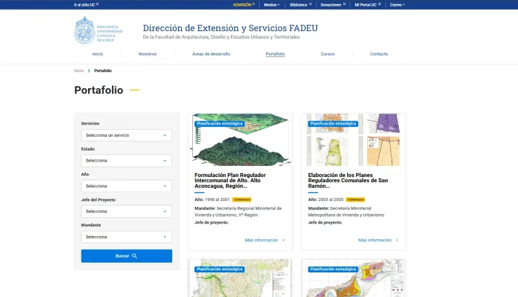
Task: Click the San Ramón maps thumbnail
Action: pos(354,140)
